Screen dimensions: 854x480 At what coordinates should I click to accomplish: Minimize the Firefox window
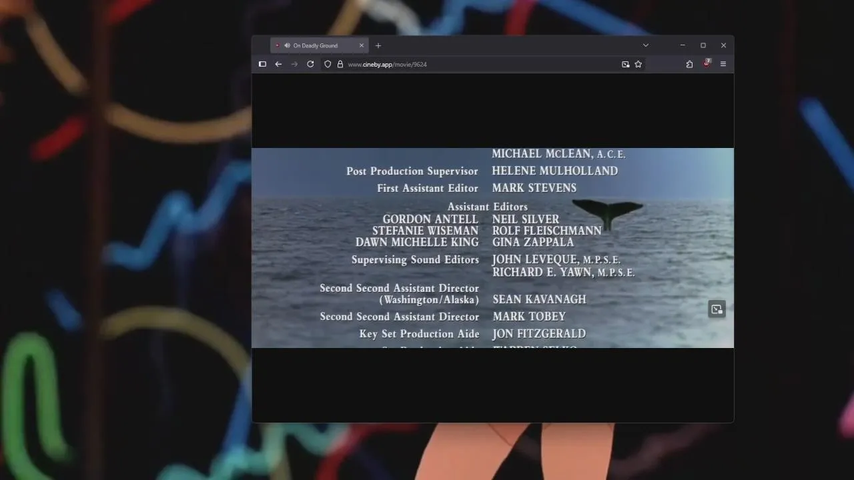coord(683,45)
